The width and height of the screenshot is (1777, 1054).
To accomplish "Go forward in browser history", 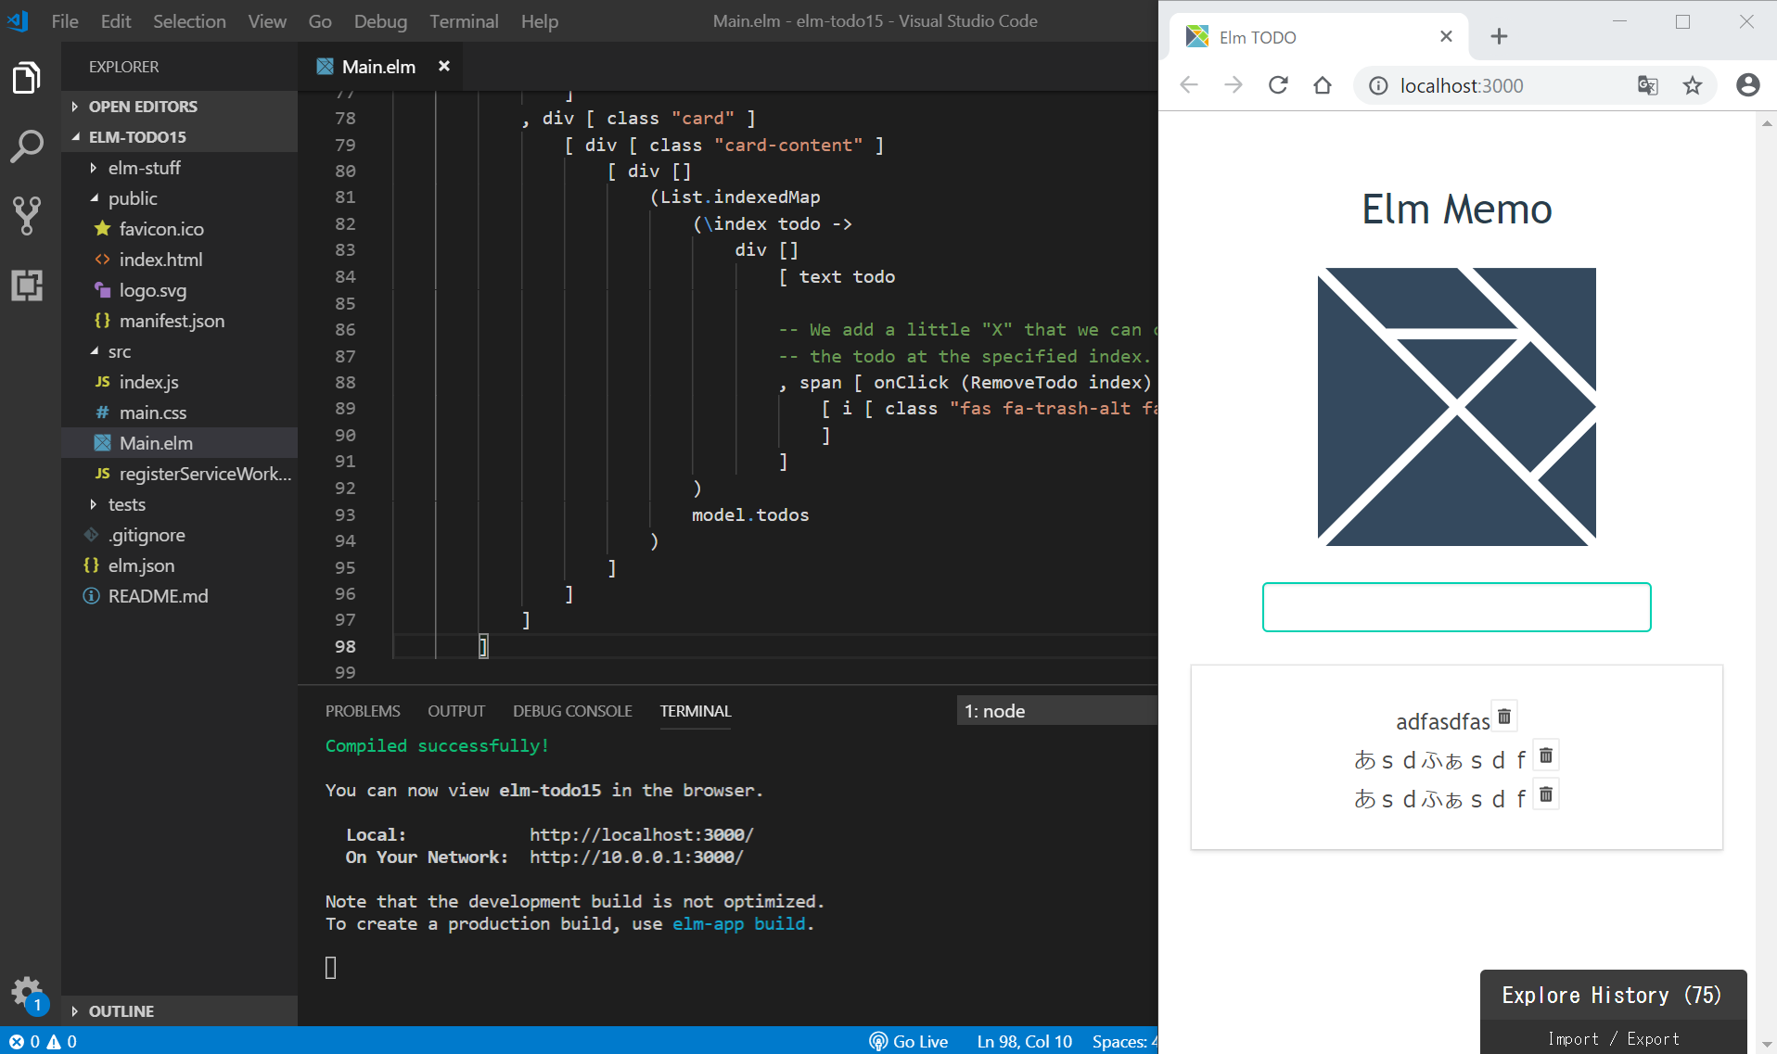I will (1234, 85).
